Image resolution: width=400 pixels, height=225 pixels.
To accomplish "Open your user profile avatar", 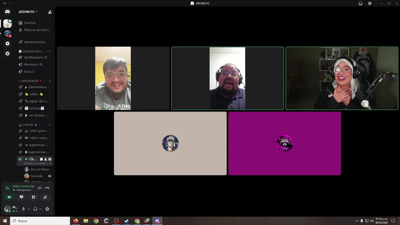I will [x=7, y=209].
